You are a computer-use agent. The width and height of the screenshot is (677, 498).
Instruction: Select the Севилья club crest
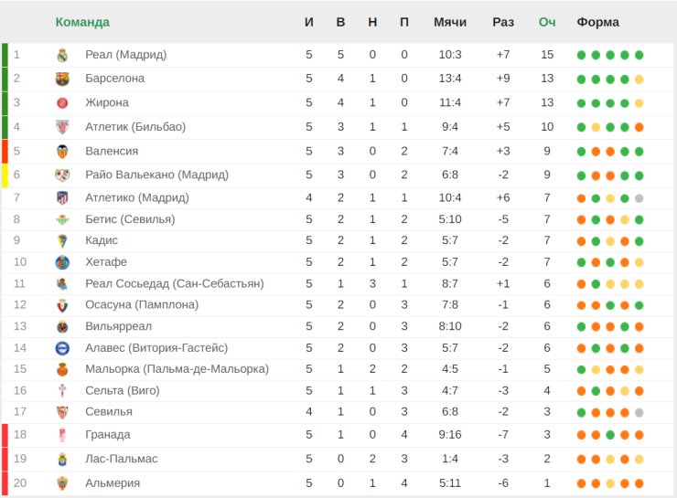click(62, 412)
